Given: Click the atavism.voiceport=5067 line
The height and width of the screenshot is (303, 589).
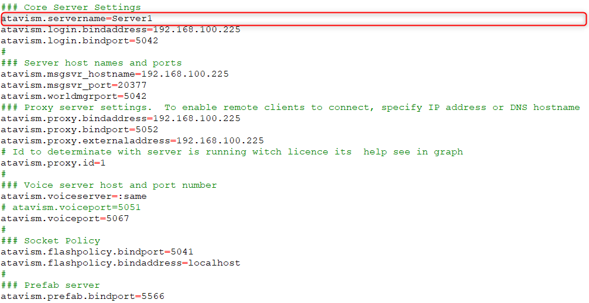Looking at the screenshot, I should (64, 219).
